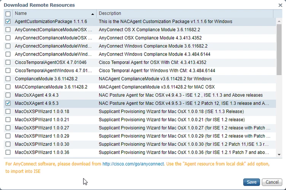Sort by the Name column header
Screen dimensions: 286x190
pyautogui.click(x=54, y=14)
